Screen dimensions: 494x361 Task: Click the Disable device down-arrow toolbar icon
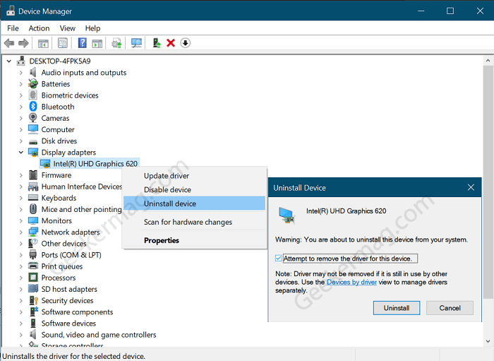(185, 43)
